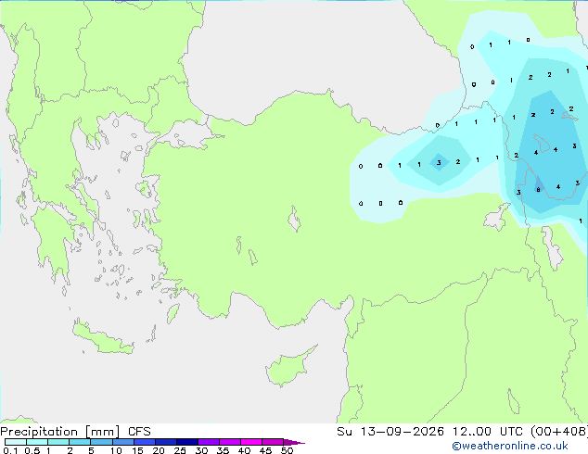Screen dimensions: 588x454
Task: Click the 40–45 mm magenta legend swatch
Action: click(251, 442)
